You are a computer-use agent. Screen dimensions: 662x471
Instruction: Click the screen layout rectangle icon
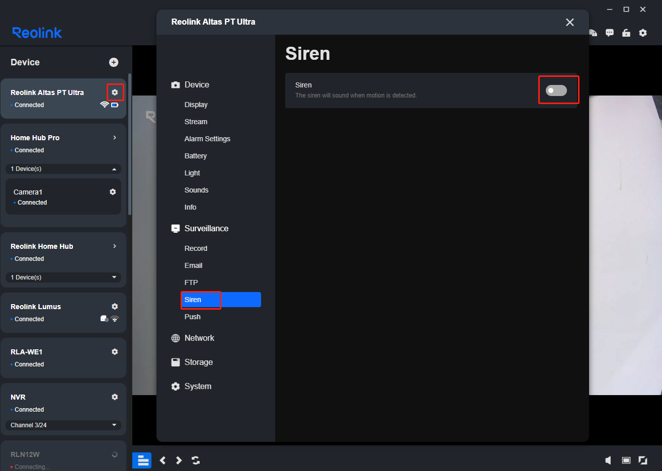click(x=626, y=460)
